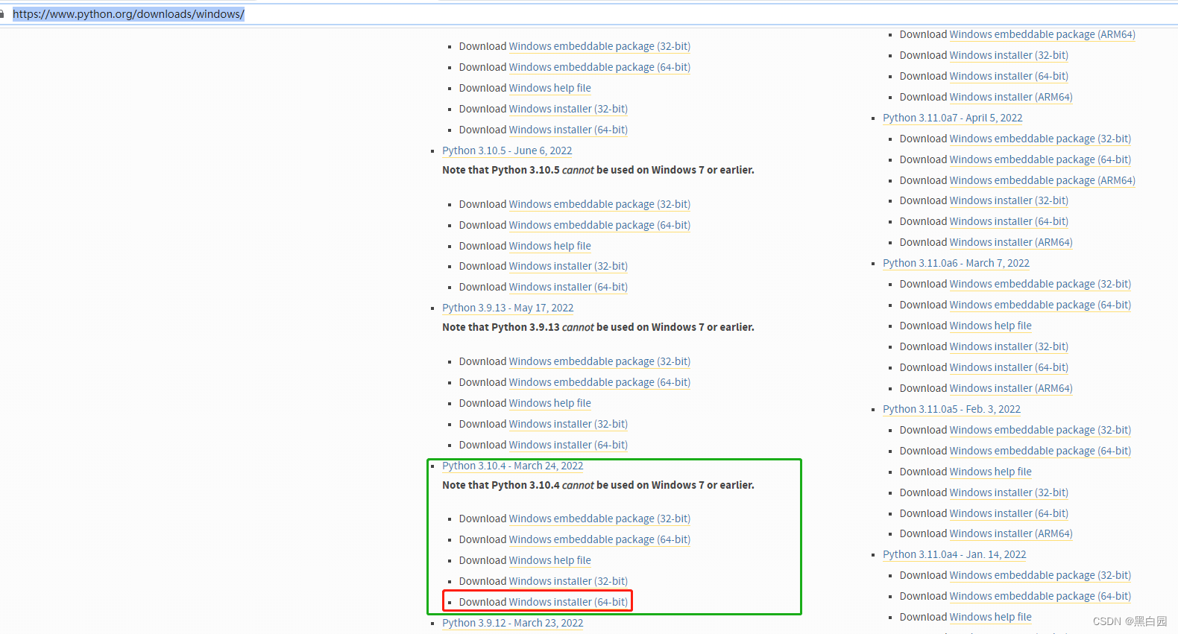Download embeddable package (64-bit) for Python 3.11.0a6

1040,305
